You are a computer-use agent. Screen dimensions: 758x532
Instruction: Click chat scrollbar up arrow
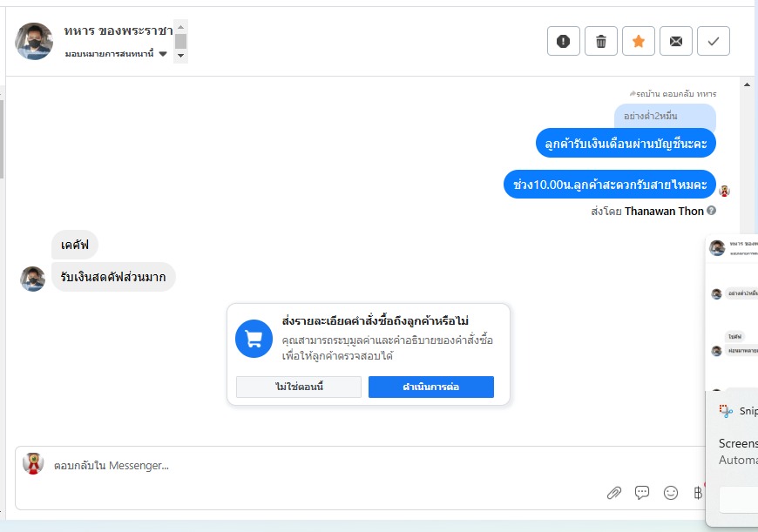point(747,84)
